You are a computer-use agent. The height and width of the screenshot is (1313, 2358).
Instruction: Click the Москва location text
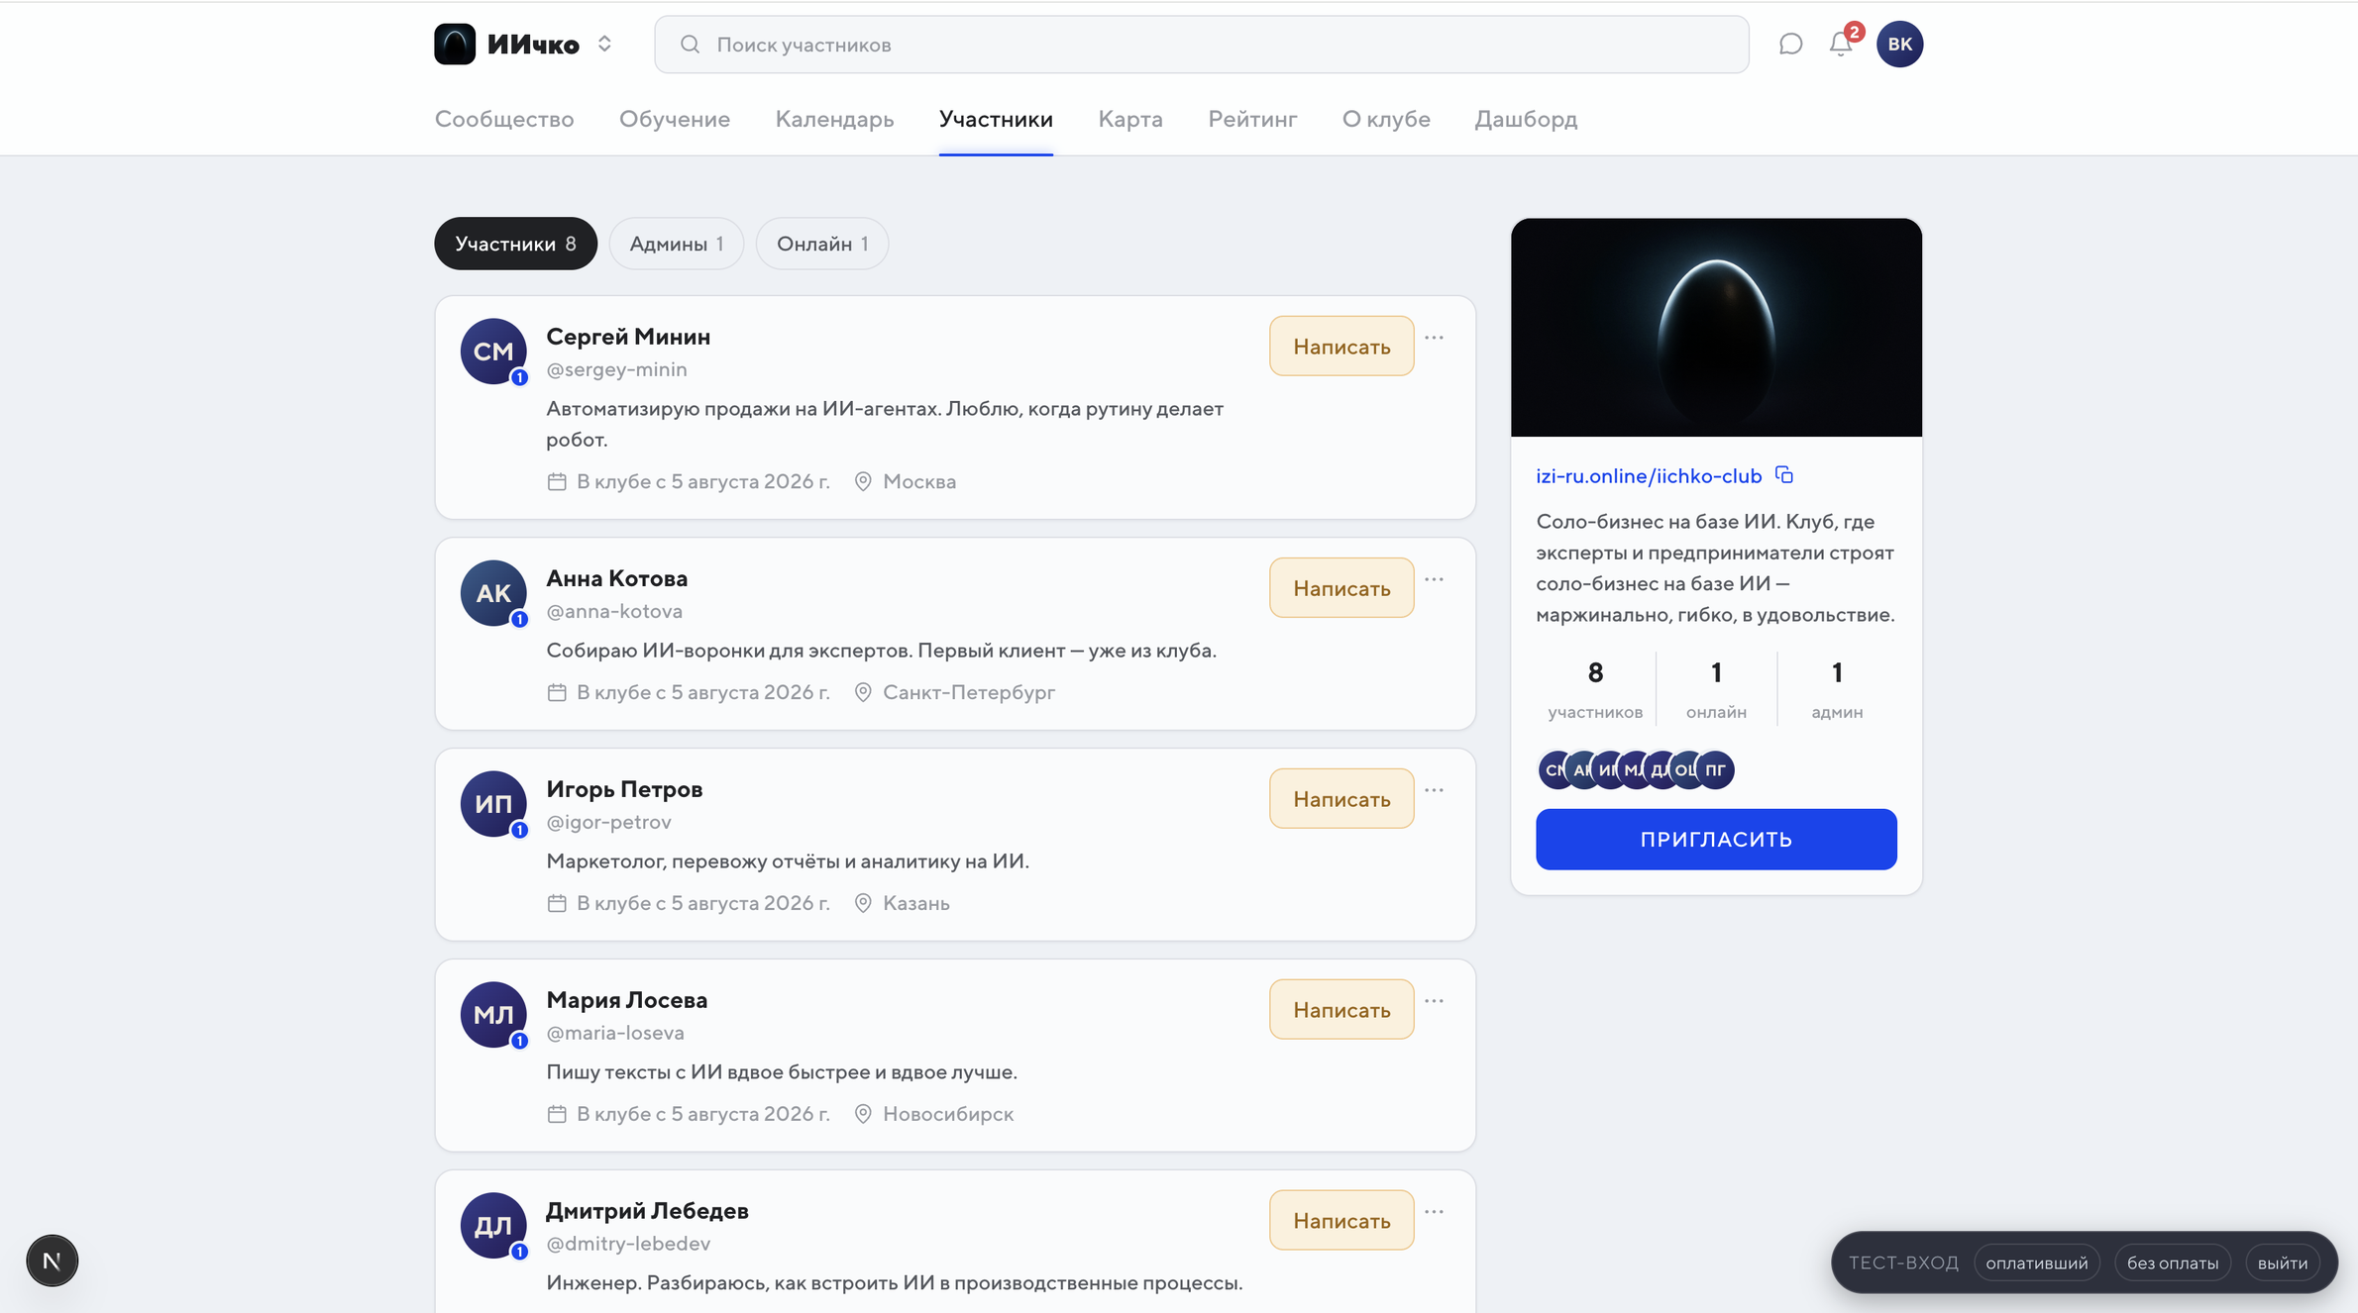[919, 481]
